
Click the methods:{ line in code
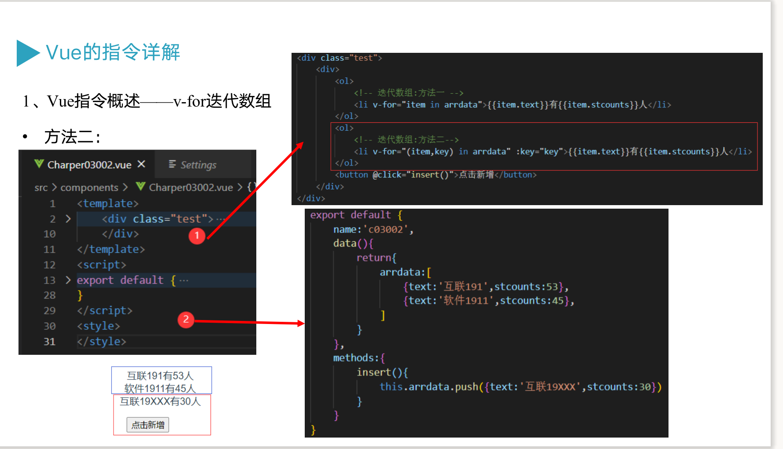click(x=359, y=357)
